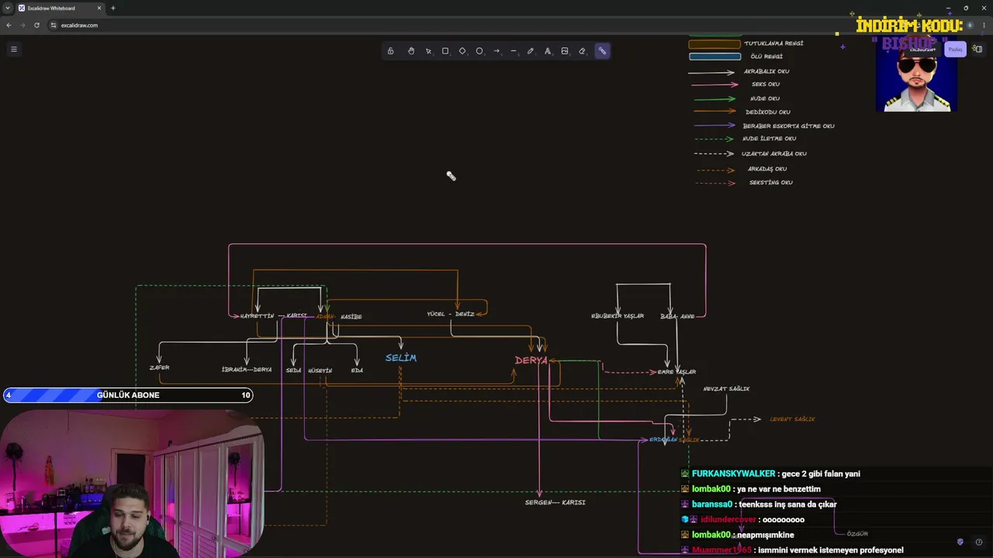Select the ARKADAŞ OKU legend text
This screenshot has height=558, width=993.
point(767,169)
